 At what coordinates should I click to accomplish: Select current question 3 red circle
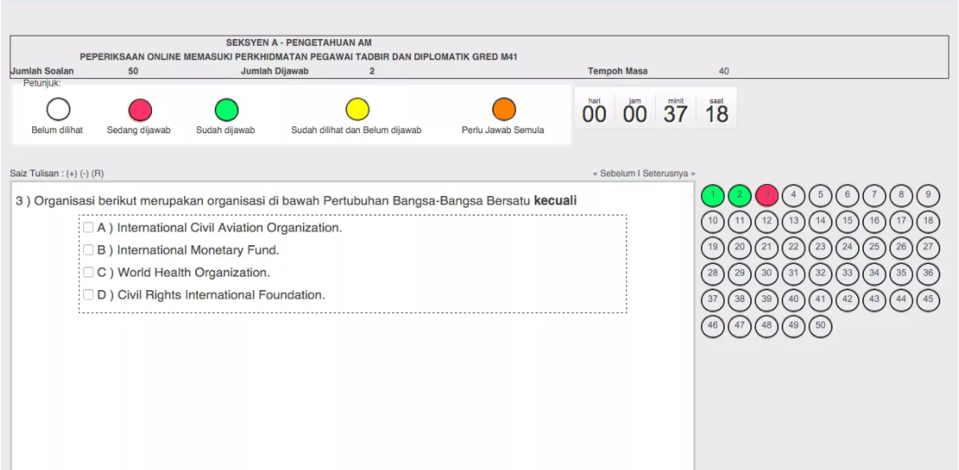point(766,195)
